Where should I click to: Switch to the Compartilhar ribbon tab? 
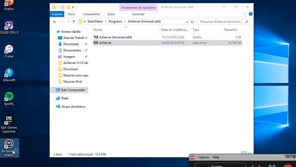click(92, 14)
